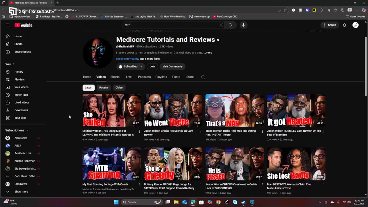Switch to the channel Home tab
The width and height of the screenshot is (368, 207).
click(x=87, y=77)
